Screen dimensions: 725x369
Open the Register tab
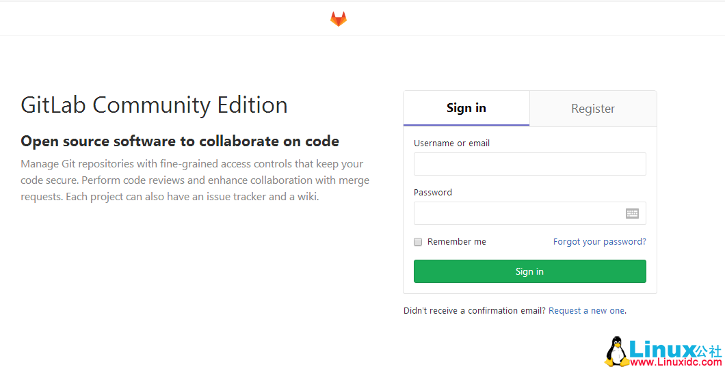pos(593,109)
